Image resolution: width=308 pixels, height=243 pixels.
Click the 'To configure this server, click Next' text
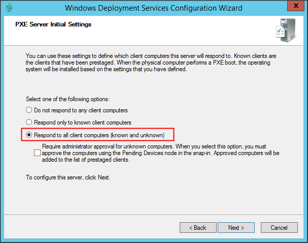pyautogui.click(x=68, y=177)
